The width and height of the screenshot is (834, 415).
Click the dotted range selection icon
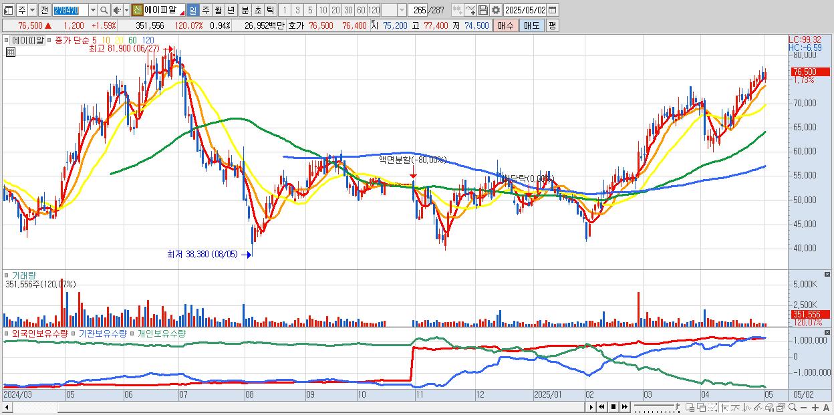point(712,407)
